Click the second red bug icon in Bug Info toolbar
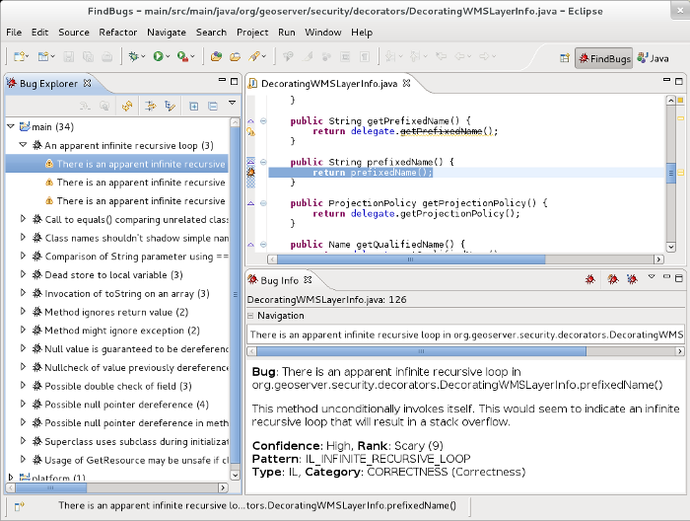Image resolution: width=690 pixels, height=521 pixels. pyautogui.click(x=613, y=279)
